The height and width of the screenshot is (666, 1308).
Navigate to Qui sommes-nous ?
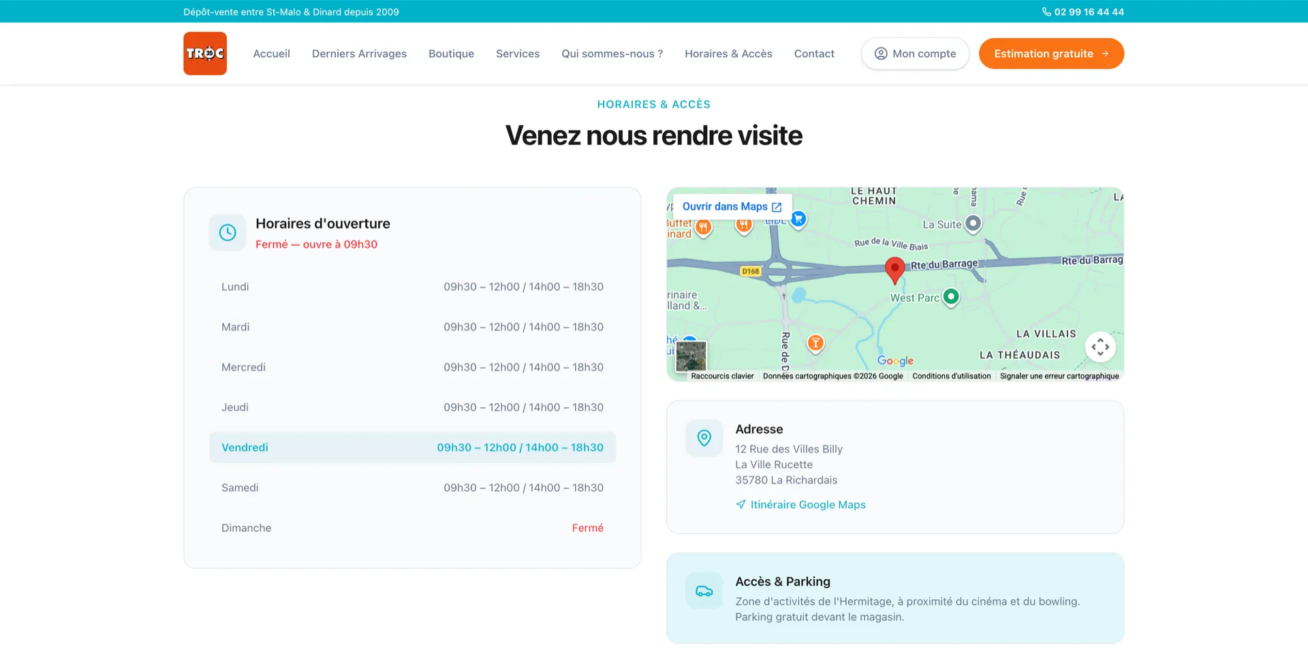point(612,54)
